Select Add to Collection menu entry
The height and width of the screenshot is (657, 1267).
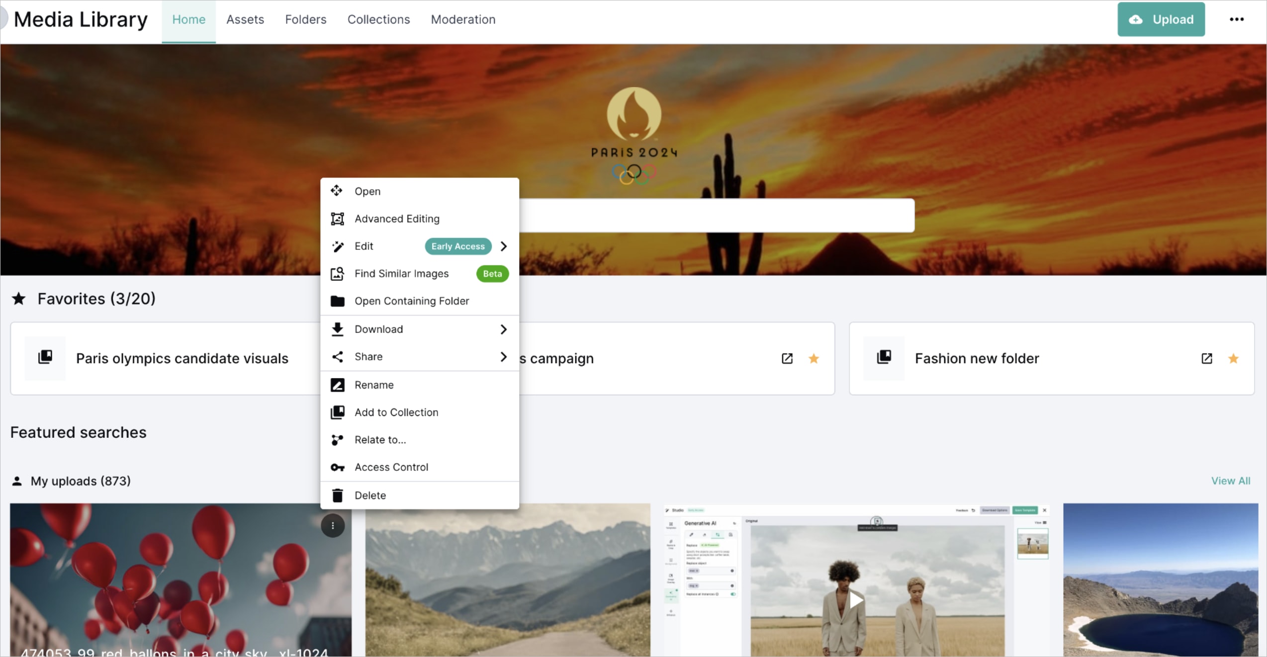(420, 412)
